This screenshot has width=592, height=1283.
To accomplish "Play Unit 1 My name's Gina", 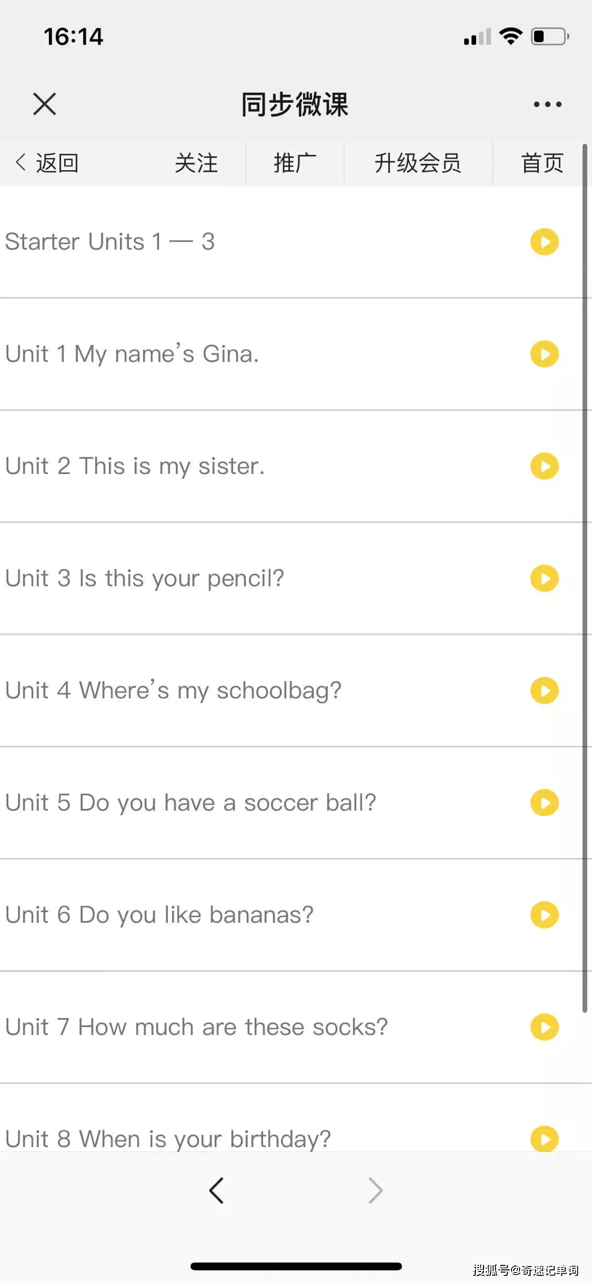I will click(x=544, y=354).
